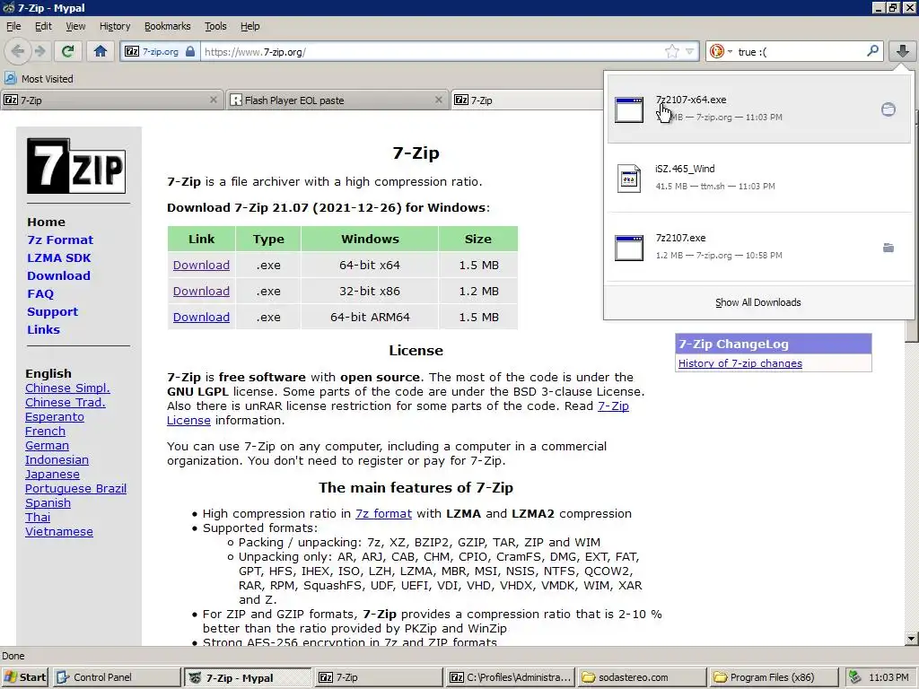919x689 pixels.
Task: Bookmark this page with the star icon
Action: click(x=671, y=51)
